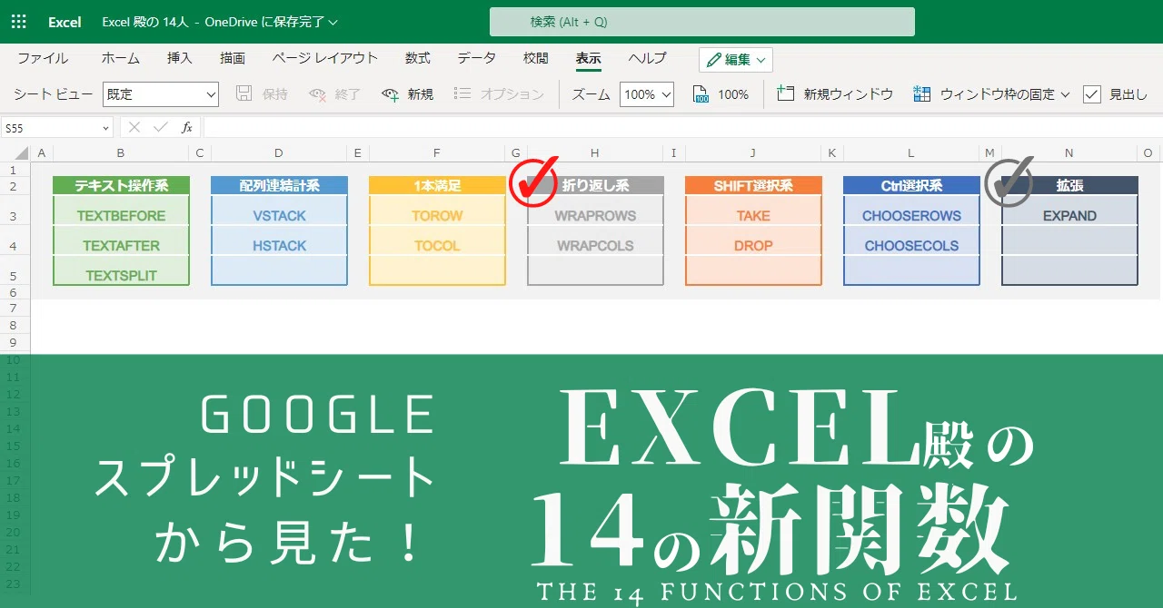
Task: Click the formula bar enter checkmark icon
Action: 161,128
